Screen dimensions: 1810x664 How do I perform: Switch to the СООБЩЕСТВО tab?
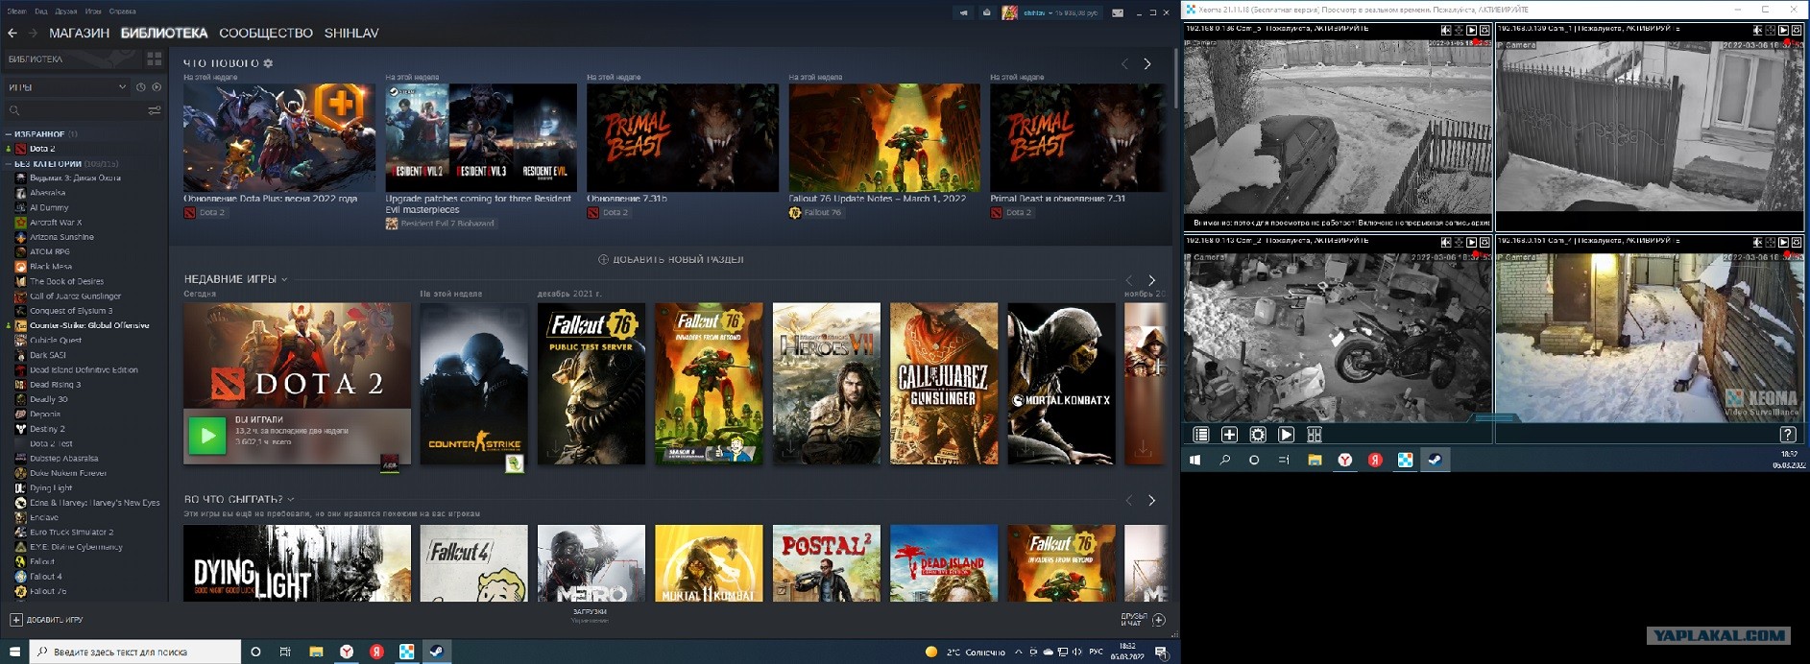click(x=266, y=33)
